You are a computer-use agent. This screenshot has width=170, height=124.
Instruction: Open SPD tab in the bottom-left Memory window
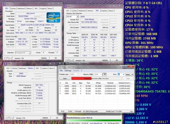click(x=37, y=68)
